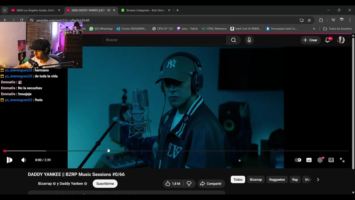The image size is (355, 200).
Task: Click the browser profile avatar
Action: coord(342,20)
